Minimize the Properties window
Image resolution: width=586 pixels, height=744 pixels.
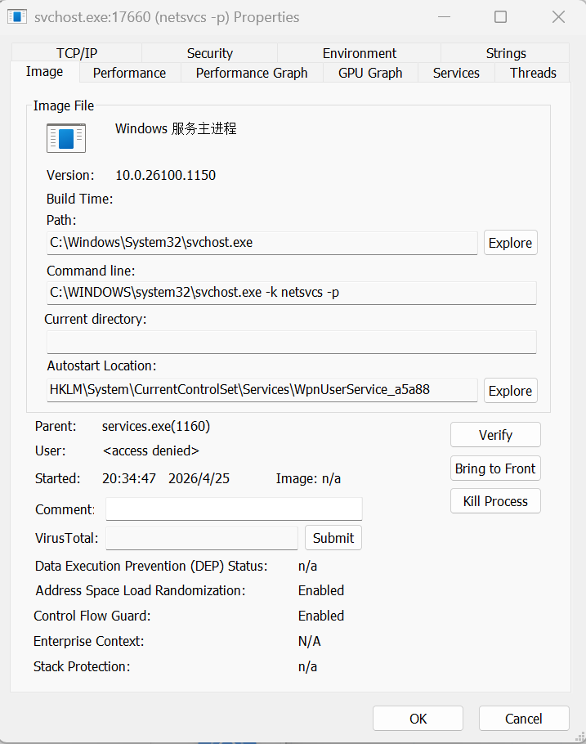[x=444, y=17]
